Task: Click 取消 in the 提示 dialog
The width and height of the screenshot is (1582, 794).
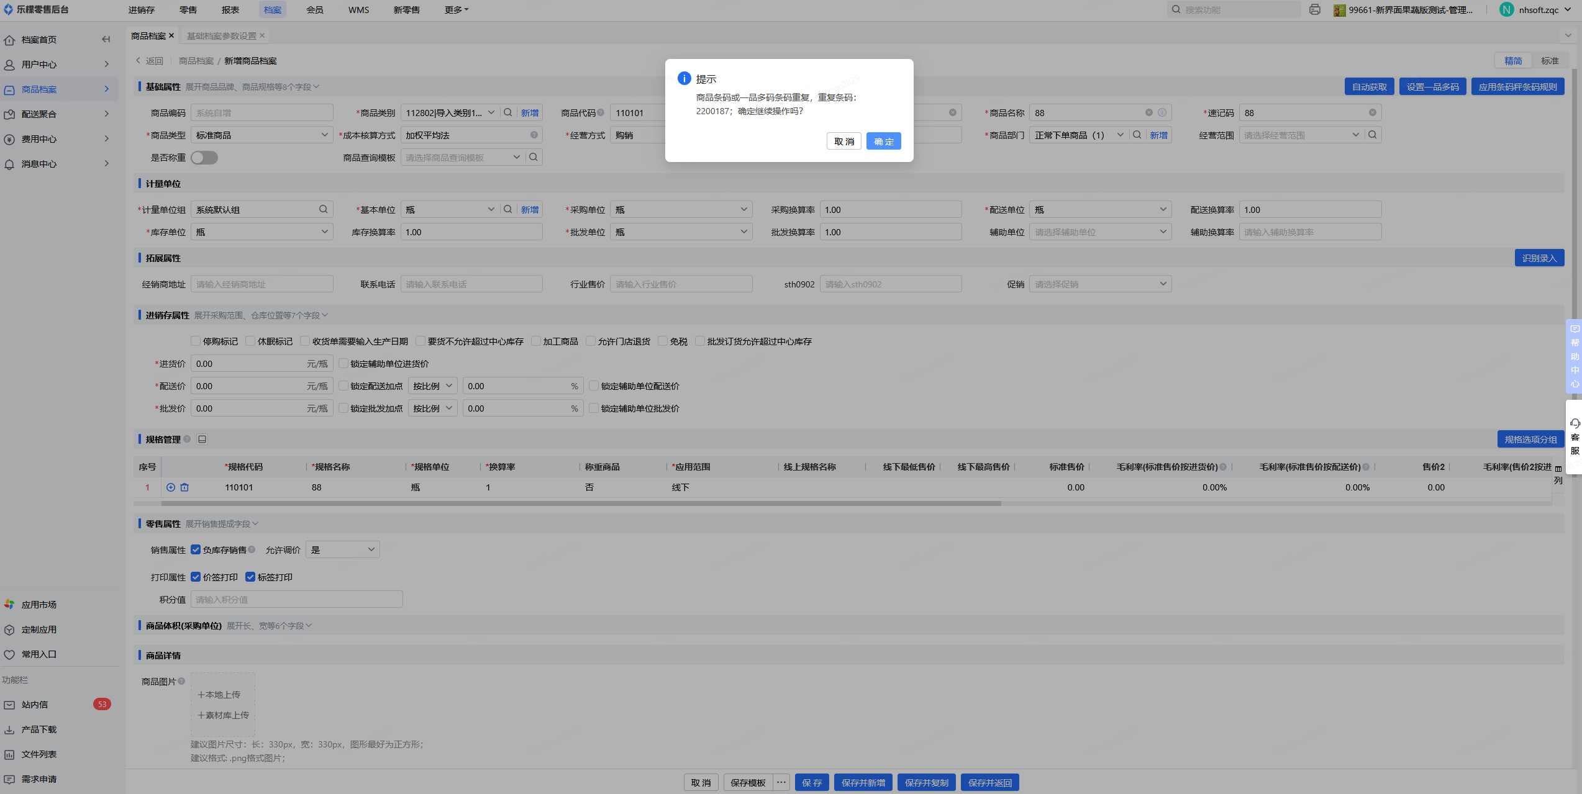Action: click(x=843, y=142)
